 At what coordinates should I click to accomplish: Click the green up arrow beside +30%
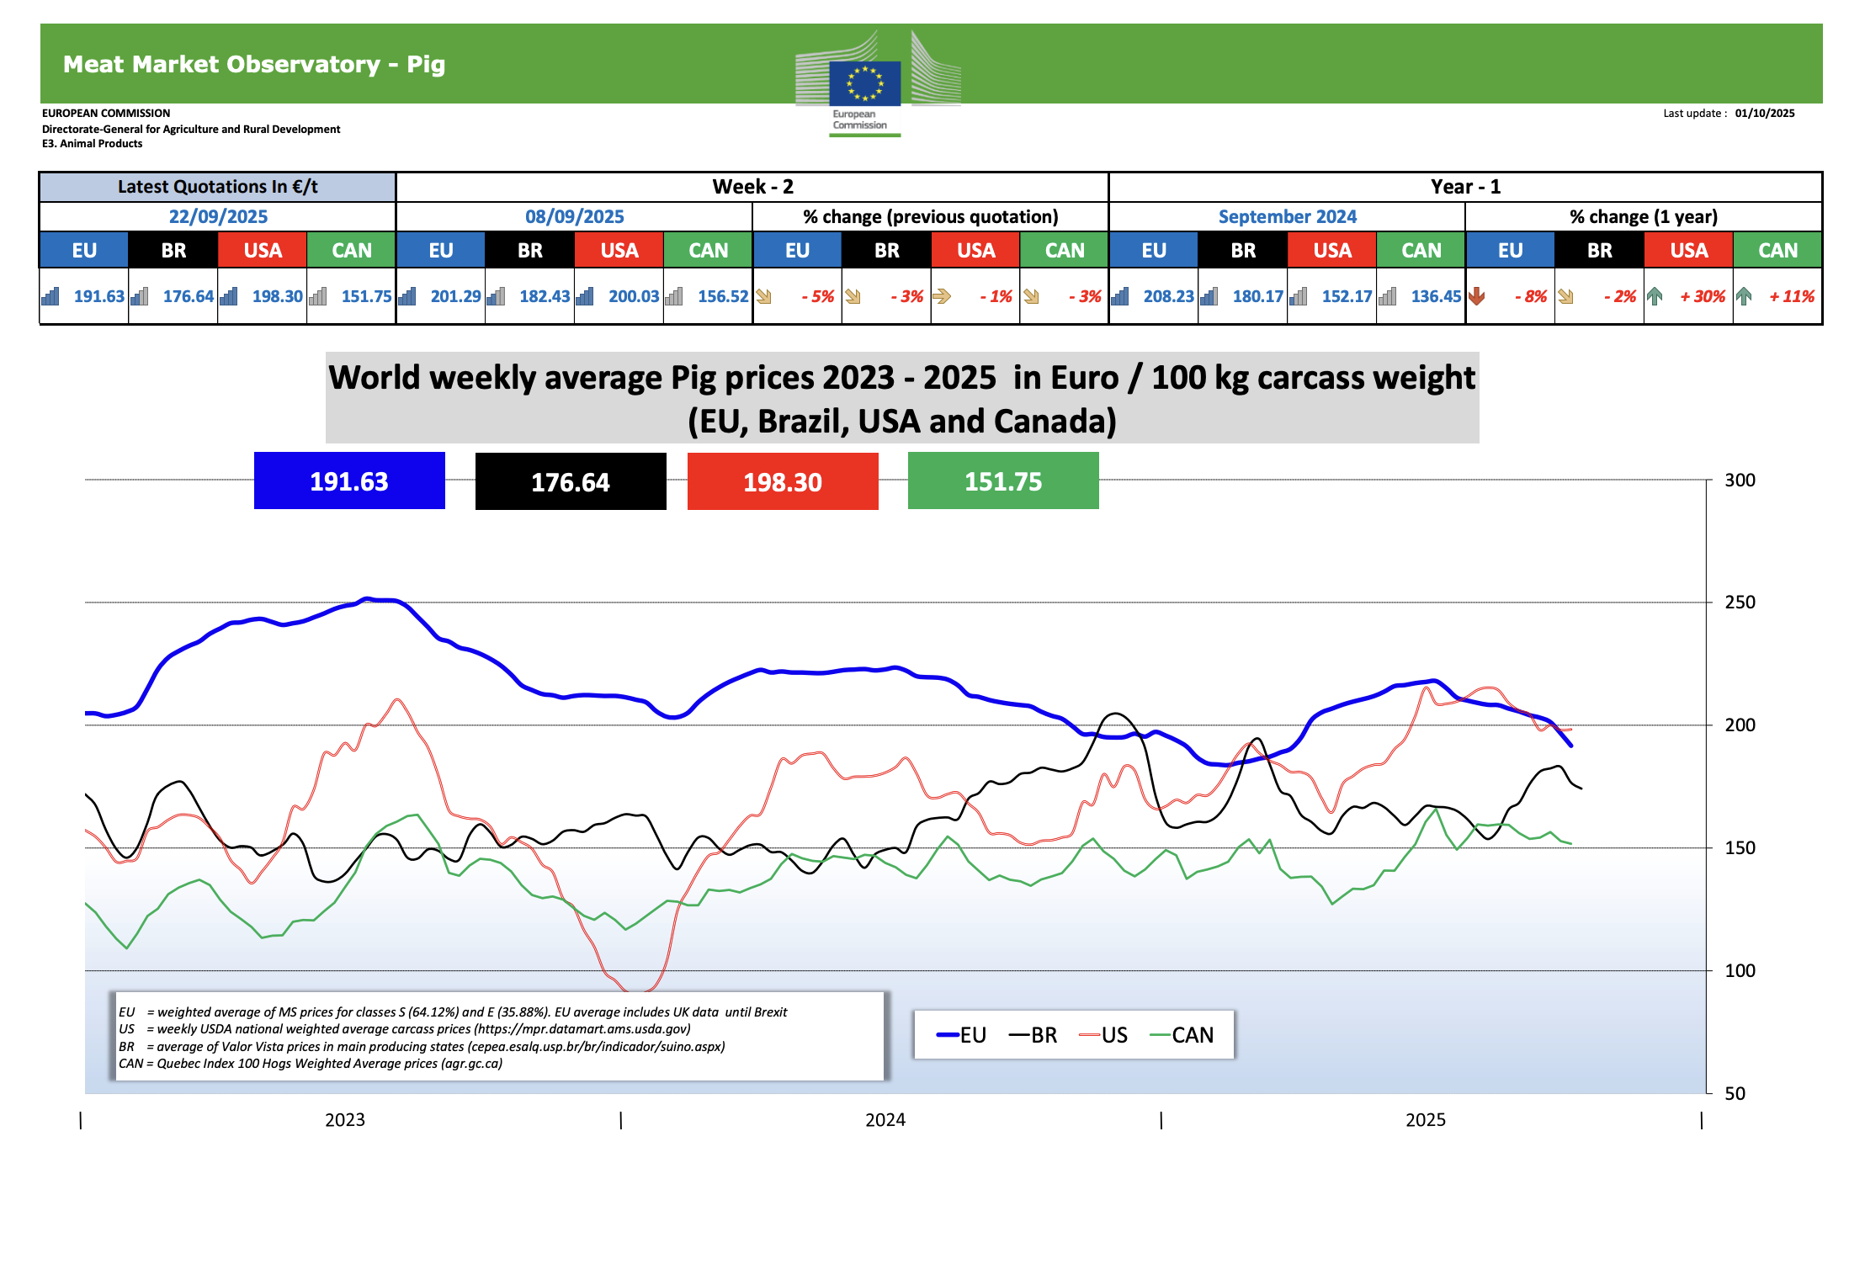pyautogui.click(x=1655, y=296)
